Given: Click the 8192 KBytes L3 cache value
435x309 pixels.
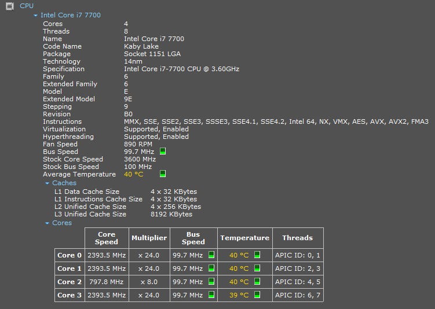Looking at the screenshot, I should click(171, 214).
